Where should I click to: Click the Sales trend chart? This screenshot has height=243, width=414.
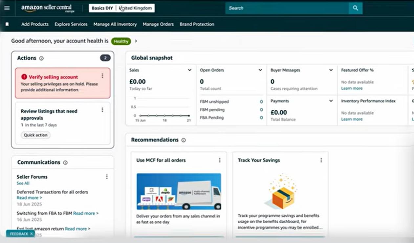pyautogui.click(x=162, y=109)
